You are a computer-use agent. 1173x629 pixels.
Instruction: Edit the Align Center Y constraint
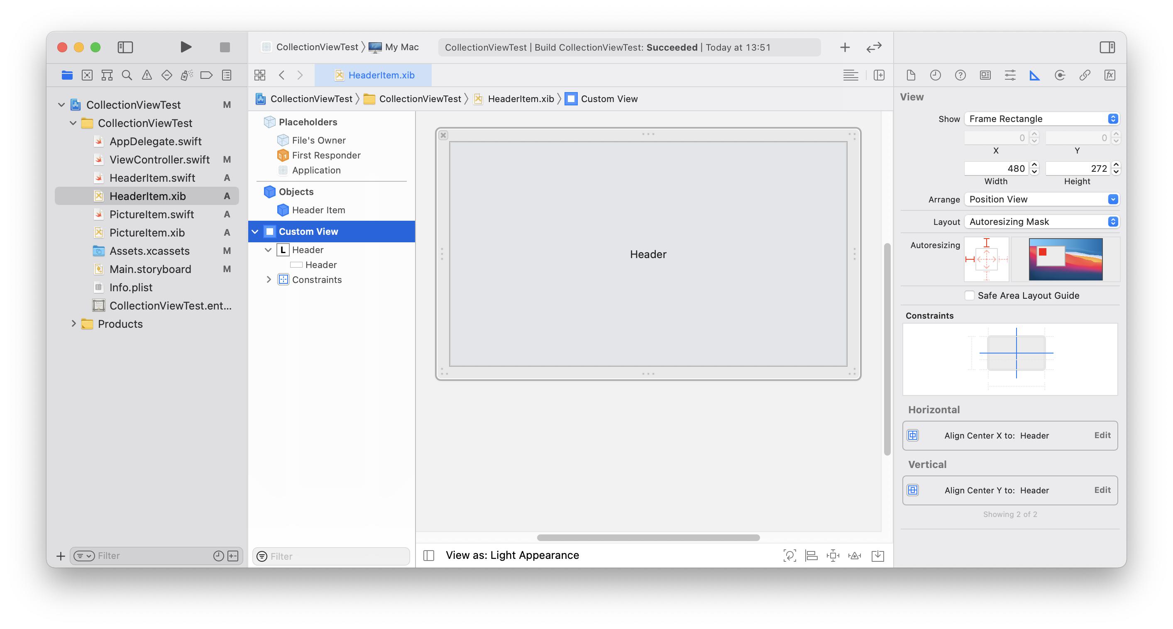point(1102,490)
